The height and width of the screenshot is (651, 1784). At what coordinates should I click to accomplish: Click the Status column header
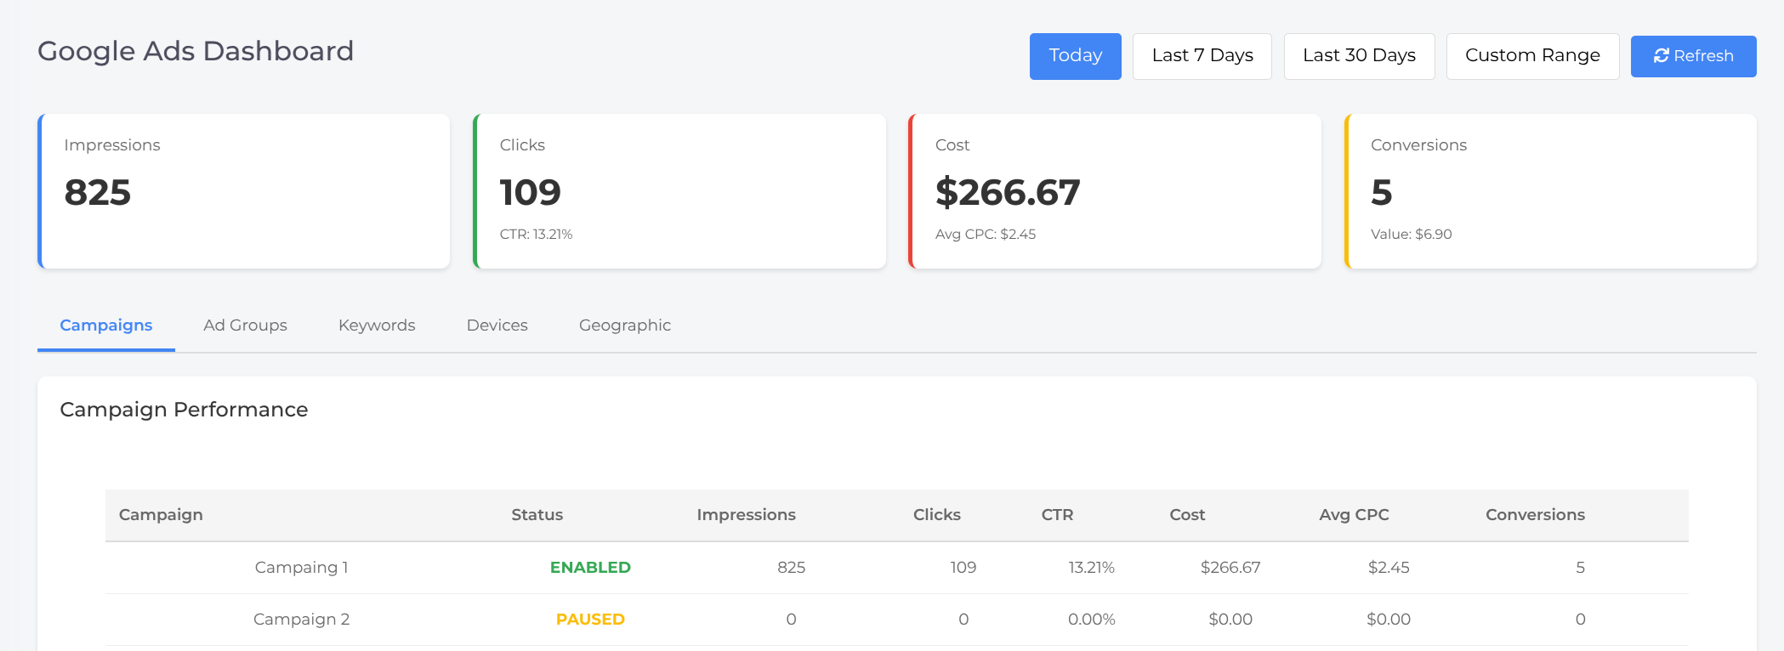[537, 515]
